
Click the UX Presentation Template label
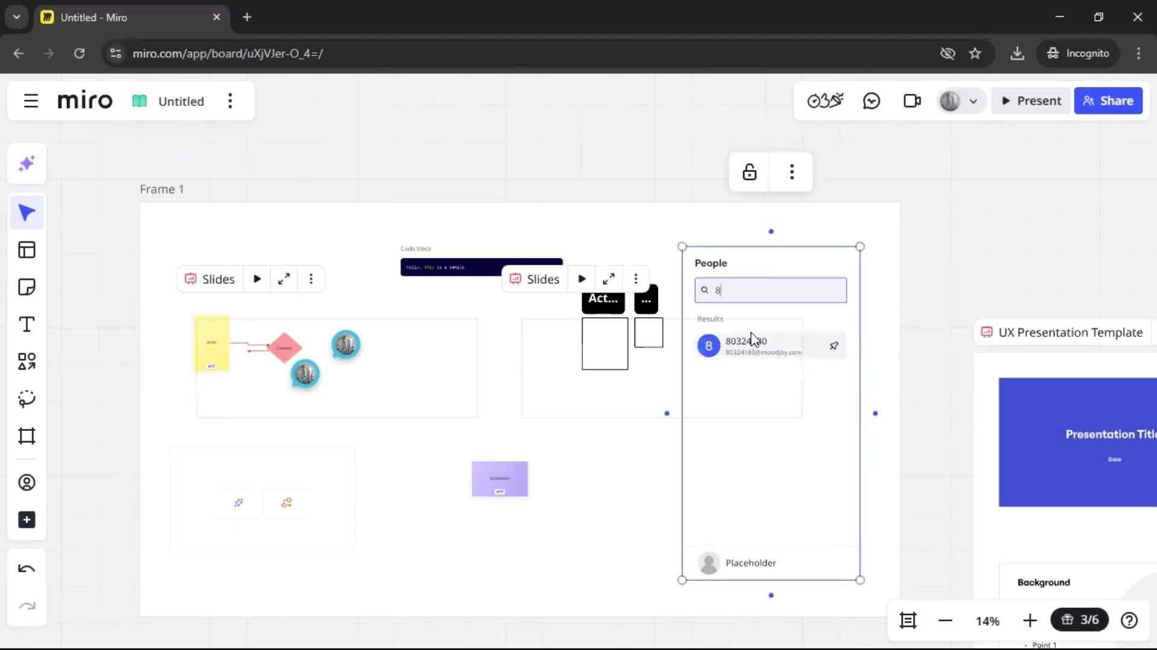click(x=1070, y=332)
